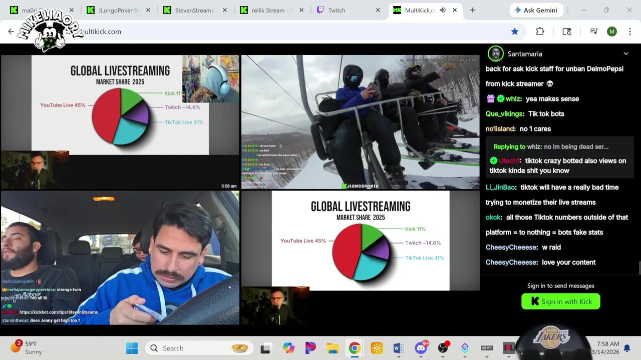Open the Chrome profile avatar M
This screenshot has height=360, width=641.
point(612,31)
